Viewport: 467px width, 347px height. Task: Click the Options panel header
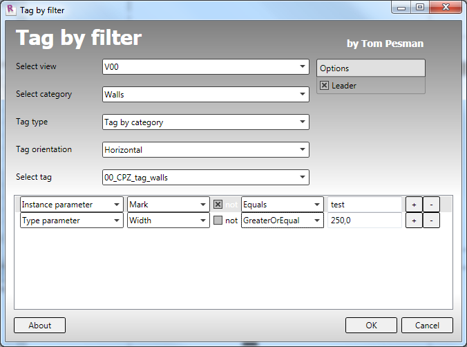(371, 68)
